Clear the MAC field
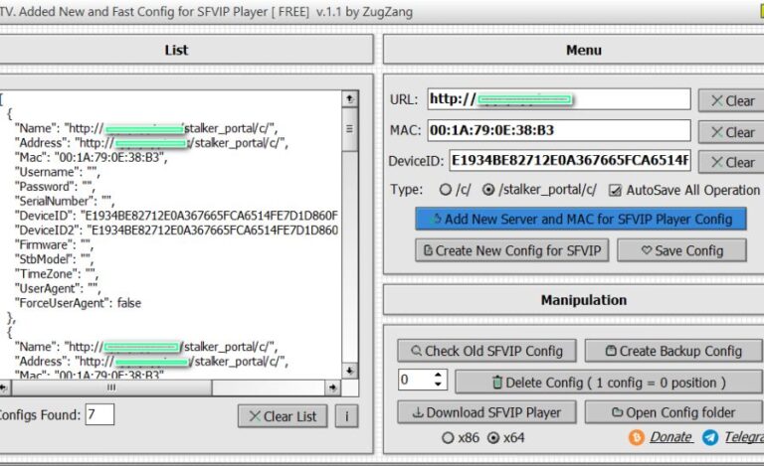 [731, 132]
